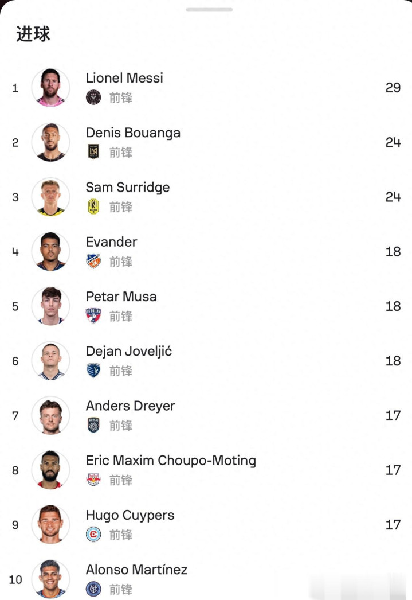Click the Inter Miami club crest icon
Screen dimensions: 412x600
click(93, 98)
